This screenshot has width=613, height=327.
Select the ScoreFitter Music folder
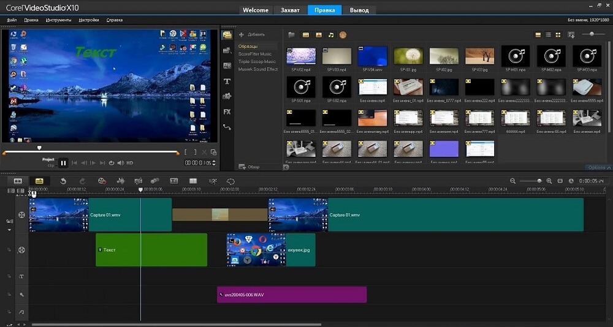[255, 54]
